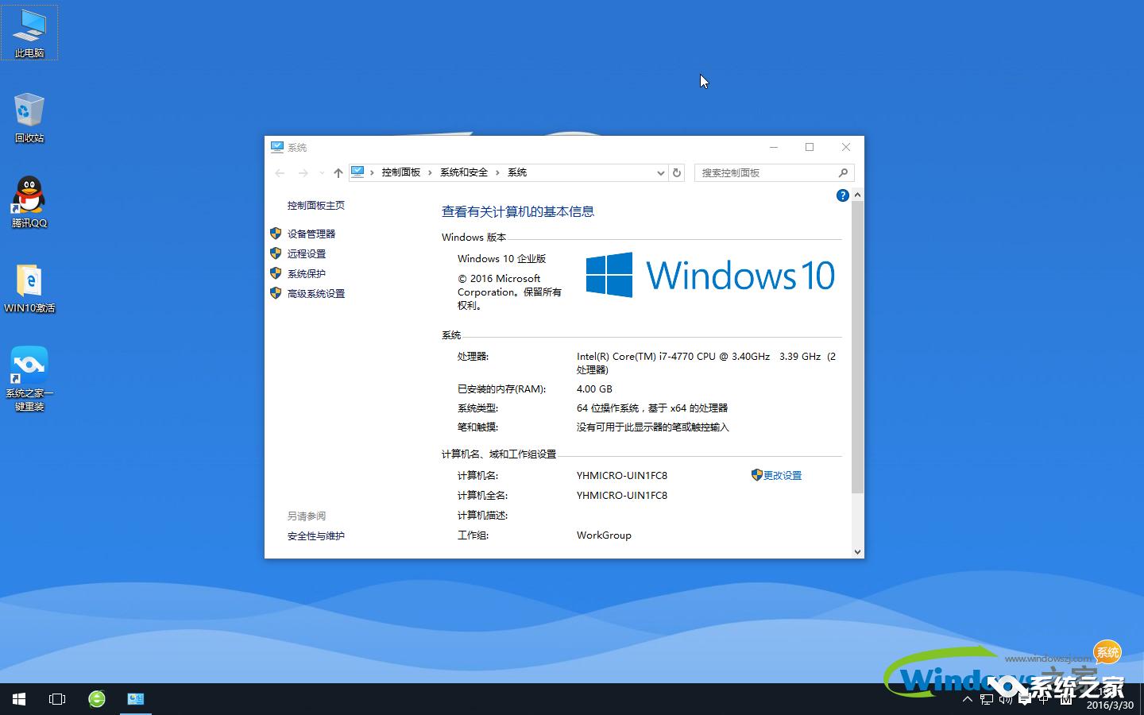Navigate to 系统和安全 in breadcrumb
Viewport: 1144px width, 715px height.
[x=464, y=172]
